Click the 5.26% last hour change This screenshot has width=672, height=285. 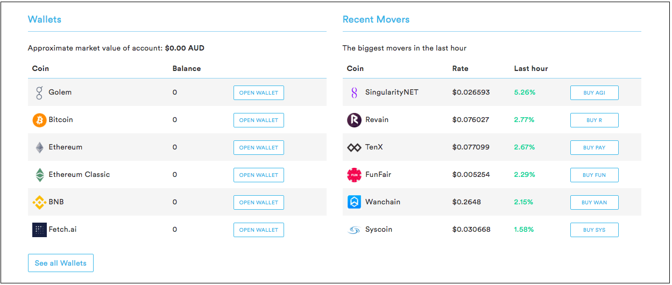coord(525,92)
